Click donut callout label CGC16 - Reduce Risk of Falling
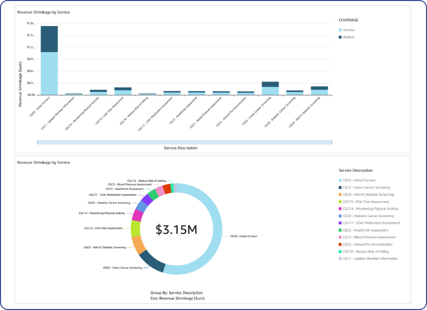The image size is (427, 310). point(147,181)
